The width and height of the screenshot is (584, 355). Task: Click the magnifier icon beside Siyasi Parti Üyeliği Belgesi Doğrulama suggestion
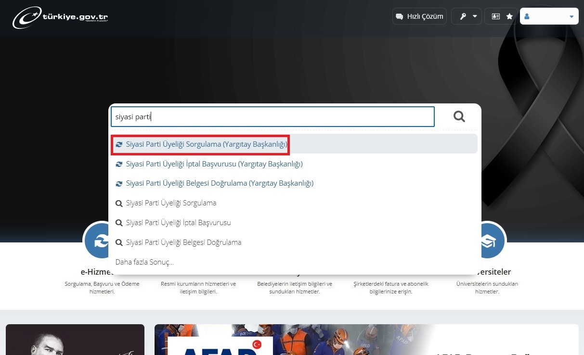[119, 242]
